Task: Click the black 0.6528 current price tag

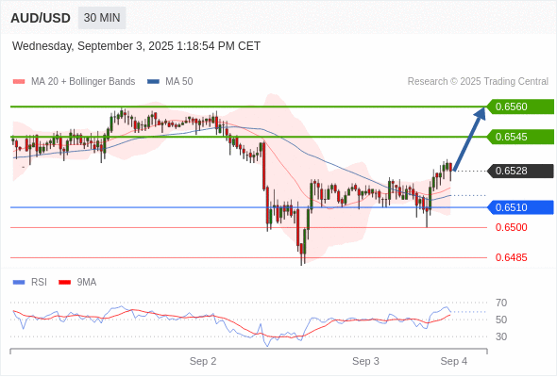Action: (520, 171)
